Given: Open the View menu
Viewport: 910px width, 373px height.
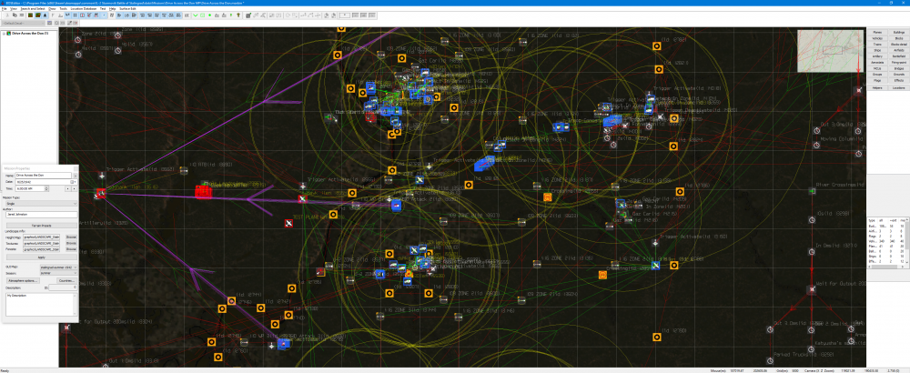Looking at the screenshot, I should tap(14, 9).
